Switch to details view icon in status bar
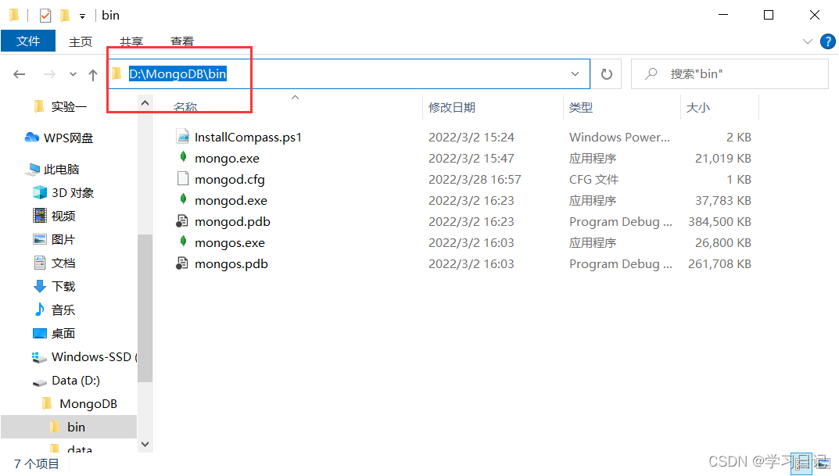This screenshot has height=476, width=839. (x=801, y=463)
